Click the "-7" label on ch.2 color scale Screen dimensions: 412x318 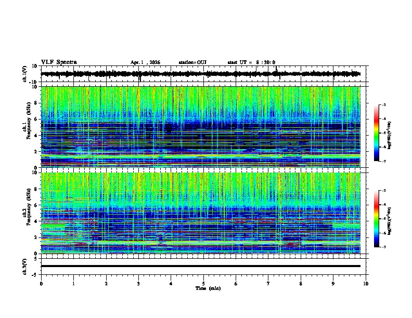(384, 247)
